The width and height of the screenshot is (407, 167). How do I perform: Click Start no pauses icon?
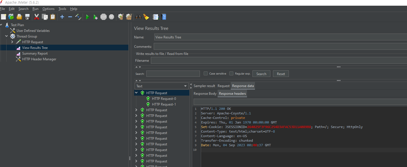coord(96,17)
